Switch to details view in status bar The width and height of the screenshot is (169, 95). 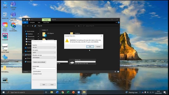point(115,72)
